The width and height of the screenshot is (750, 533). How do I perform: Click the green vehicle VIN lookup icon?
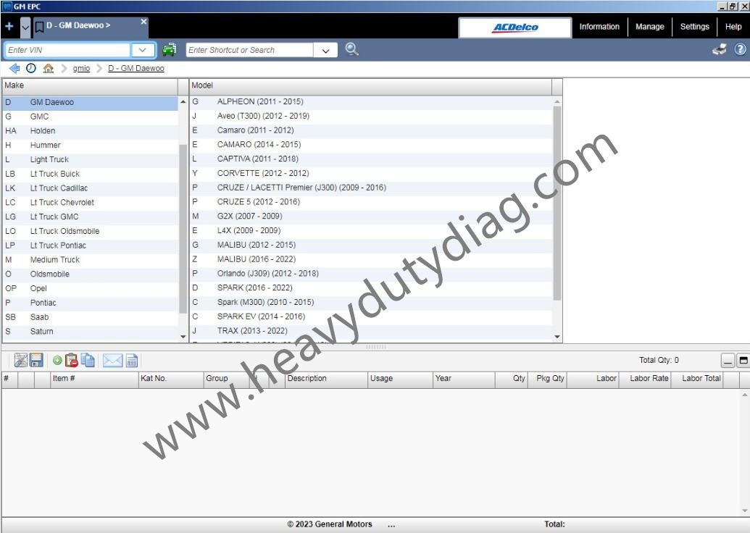point(170,49)
